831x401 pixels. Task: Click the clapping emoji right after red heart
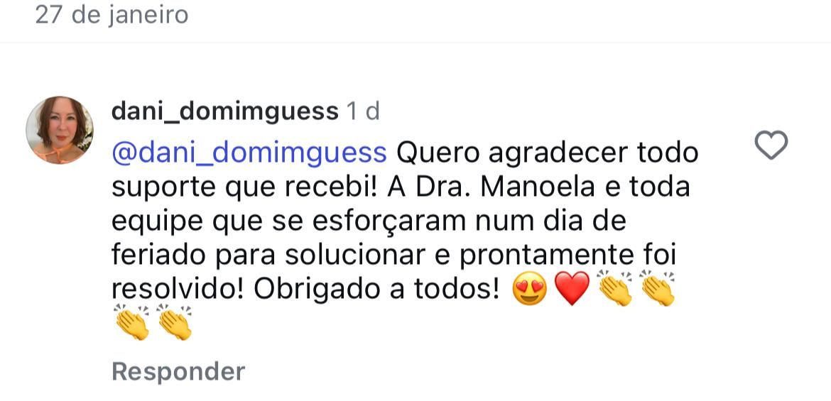tap(615, 289)
